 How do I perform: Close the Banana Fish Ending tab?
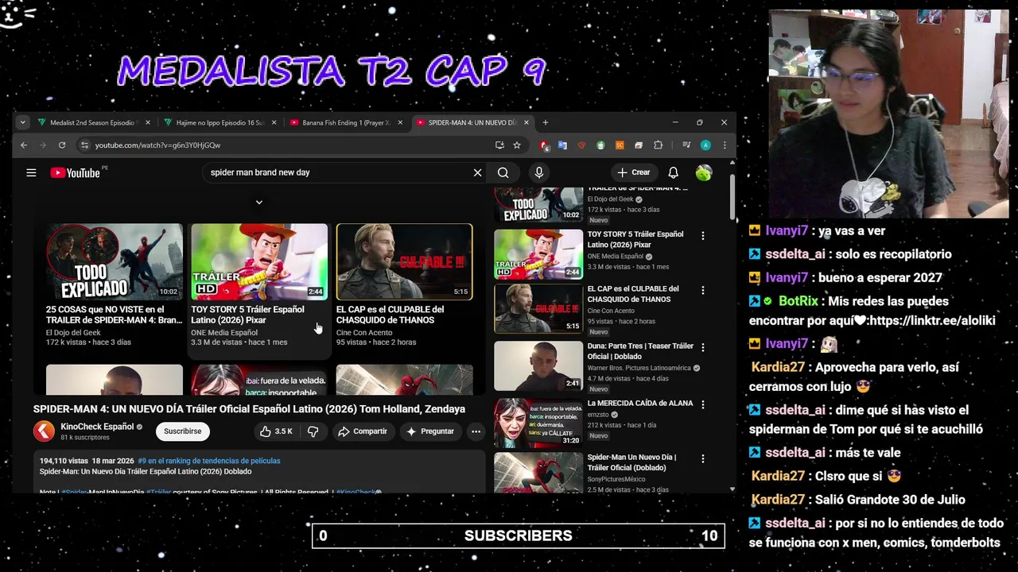(400, 122)
